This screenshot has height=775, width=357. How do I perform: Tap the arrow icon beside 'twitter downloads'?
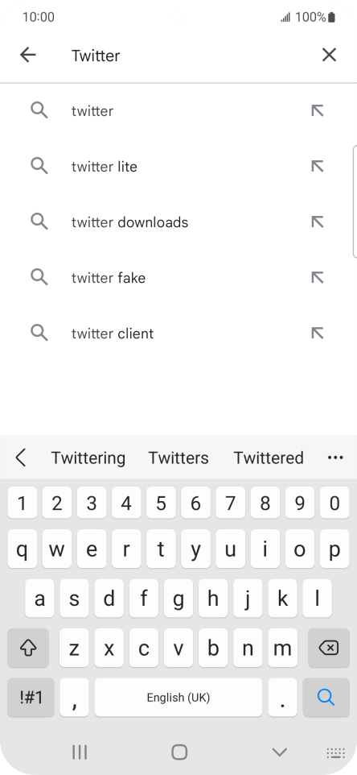(x=317, y=222)
